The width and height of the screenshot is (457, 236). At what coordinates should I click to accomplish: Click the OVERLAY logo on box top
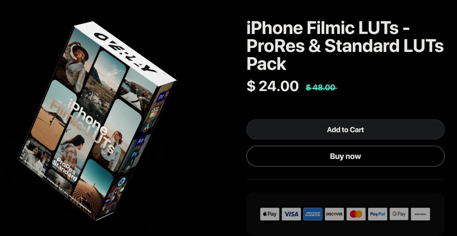[x=125, y=52]
